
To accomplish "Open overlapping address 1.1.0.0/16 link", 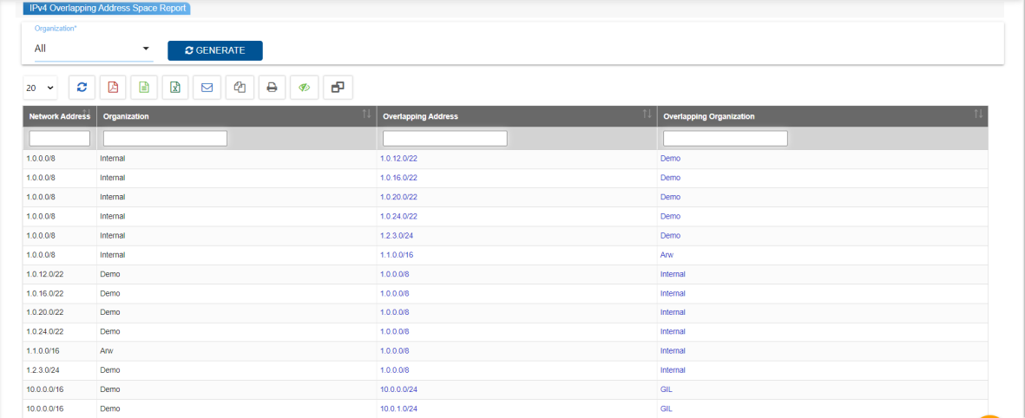I will 397,255.
